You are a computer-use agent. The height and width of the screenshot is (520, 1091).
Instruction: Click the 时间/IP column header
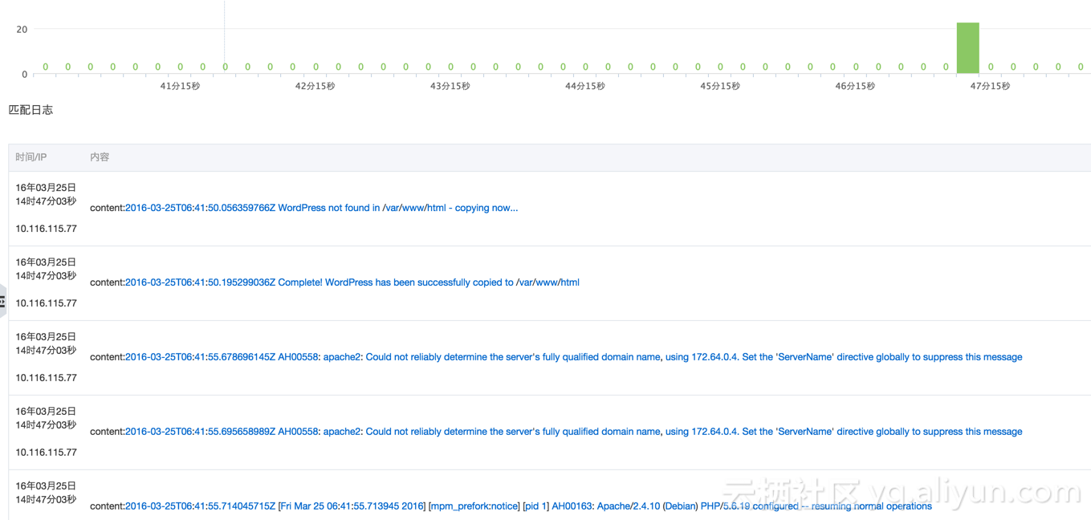tap(31, 157)
